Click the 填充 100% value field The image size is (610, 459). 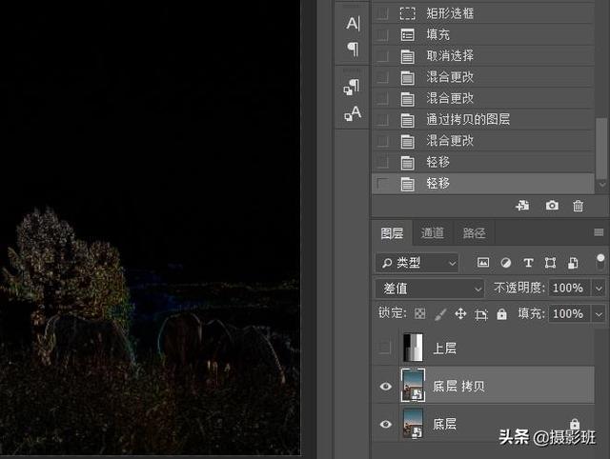coord(568,313)
